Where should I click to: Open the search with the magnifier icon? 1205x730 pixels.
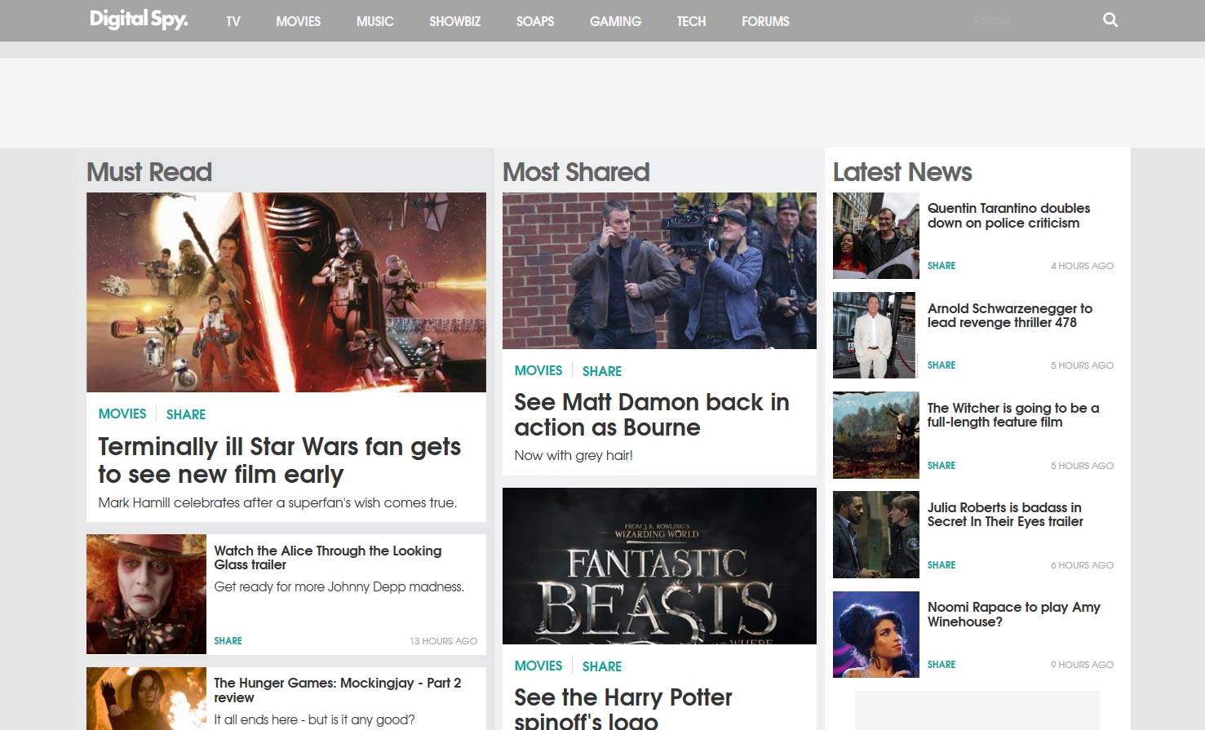pos(1110,20)
